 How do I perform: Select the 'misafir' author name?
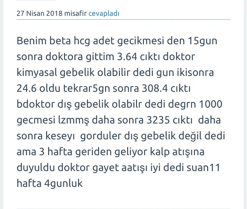[75, 13]
